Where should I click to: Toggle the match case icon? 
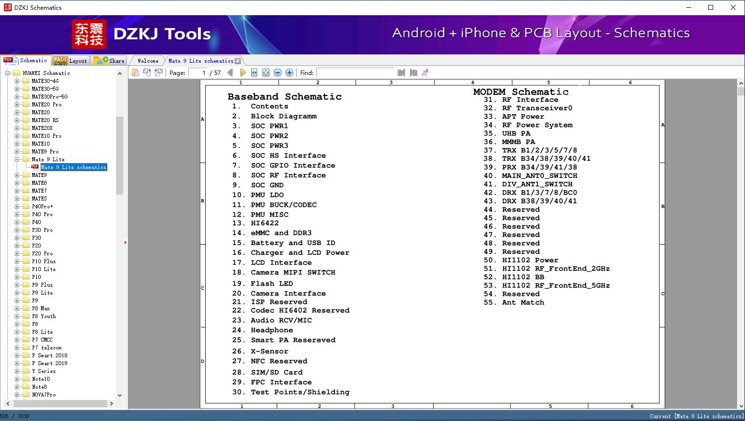click(x=425, y=73)
